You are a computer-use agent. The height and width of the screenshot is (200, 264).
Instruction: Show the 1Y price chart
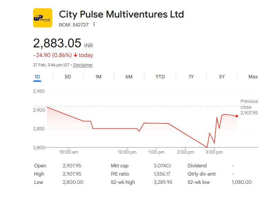click(191, 77)
